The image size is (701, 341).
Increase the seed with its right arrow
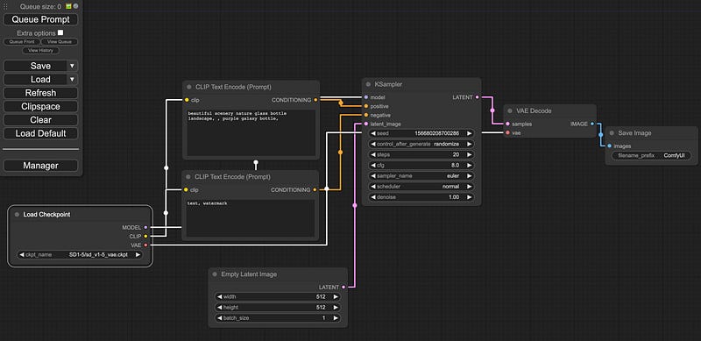[470, 133]
